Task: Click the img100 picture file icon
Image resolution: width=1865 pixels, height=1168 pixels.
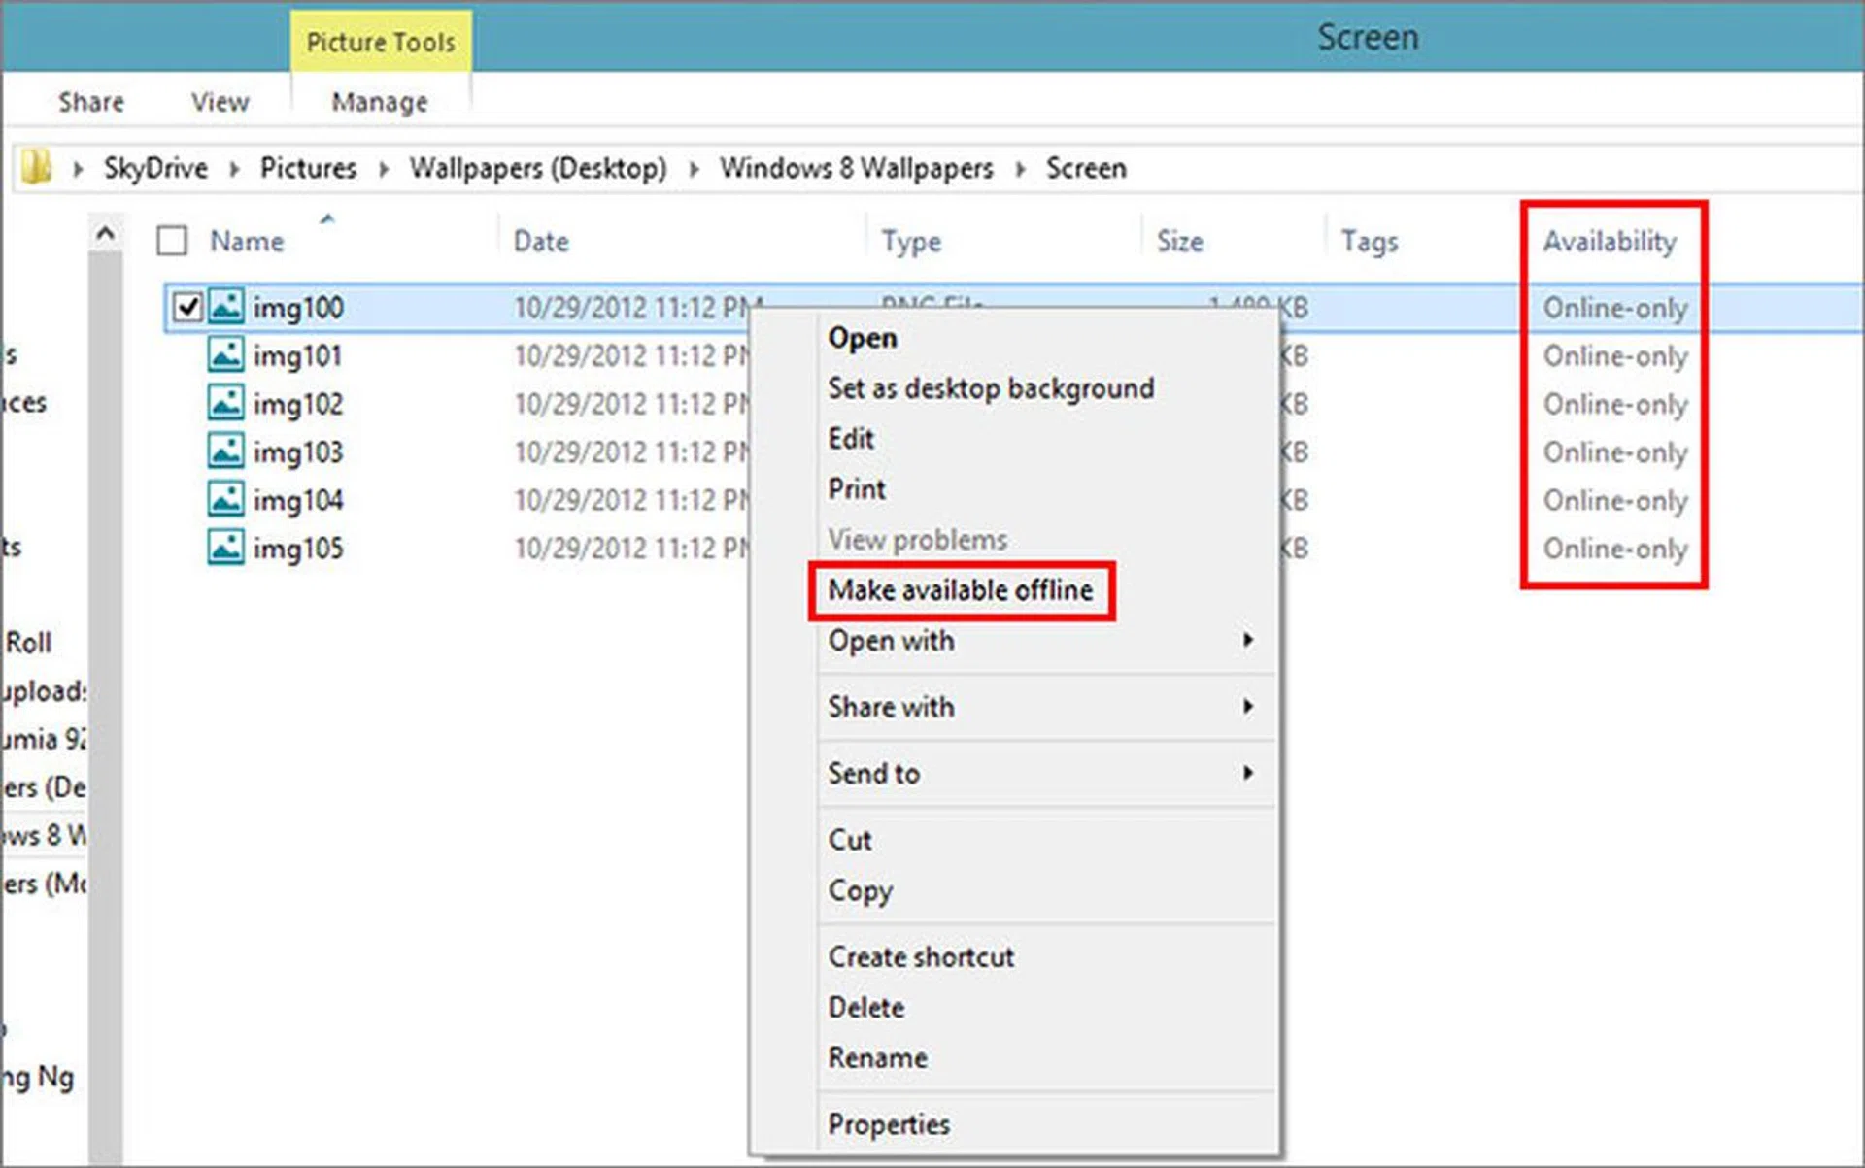Action: pos(225,307)
